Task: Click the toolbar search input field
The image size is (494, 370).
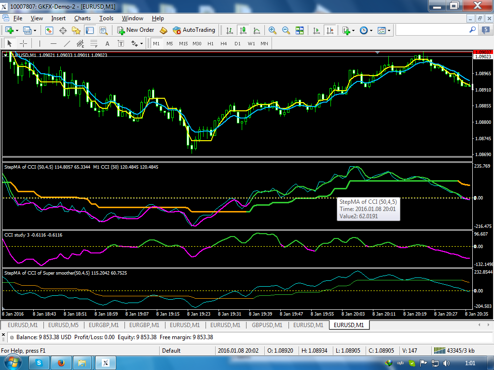Action: point(433,30)
